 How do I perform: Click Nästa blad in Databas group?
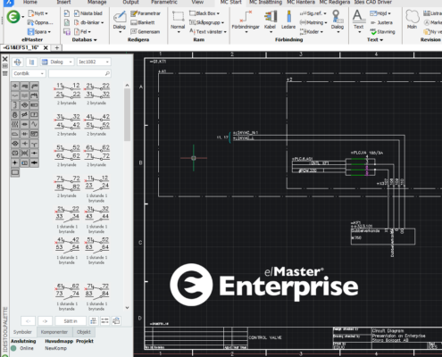pyautogui.click(x=88, y=13)
